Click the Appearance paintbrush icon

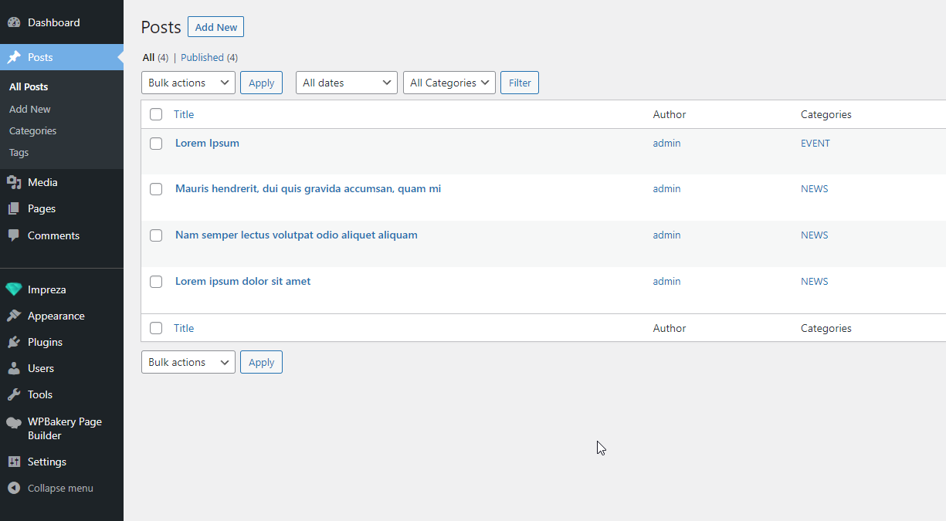coord(14,316)
